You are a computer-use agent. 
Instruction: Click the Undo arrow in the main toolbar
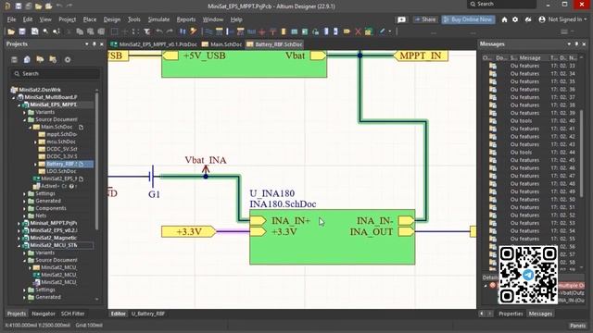[x=159, y=31]
